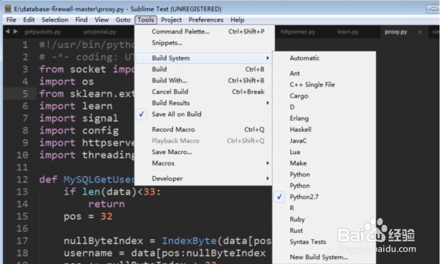
Task: Switch to learn.py tab
Action: [x=348, y=32]
